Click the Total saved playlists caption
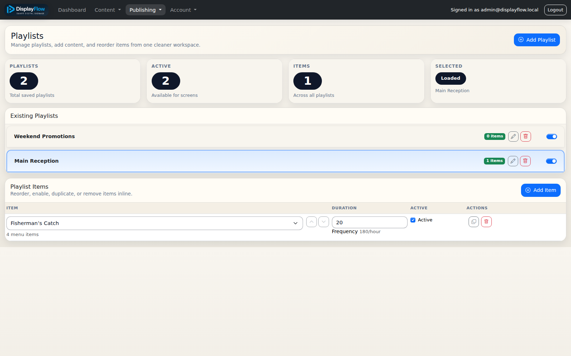Image resolution: width=571 pixels, height=356 pixels. click(x=32, y=95)
